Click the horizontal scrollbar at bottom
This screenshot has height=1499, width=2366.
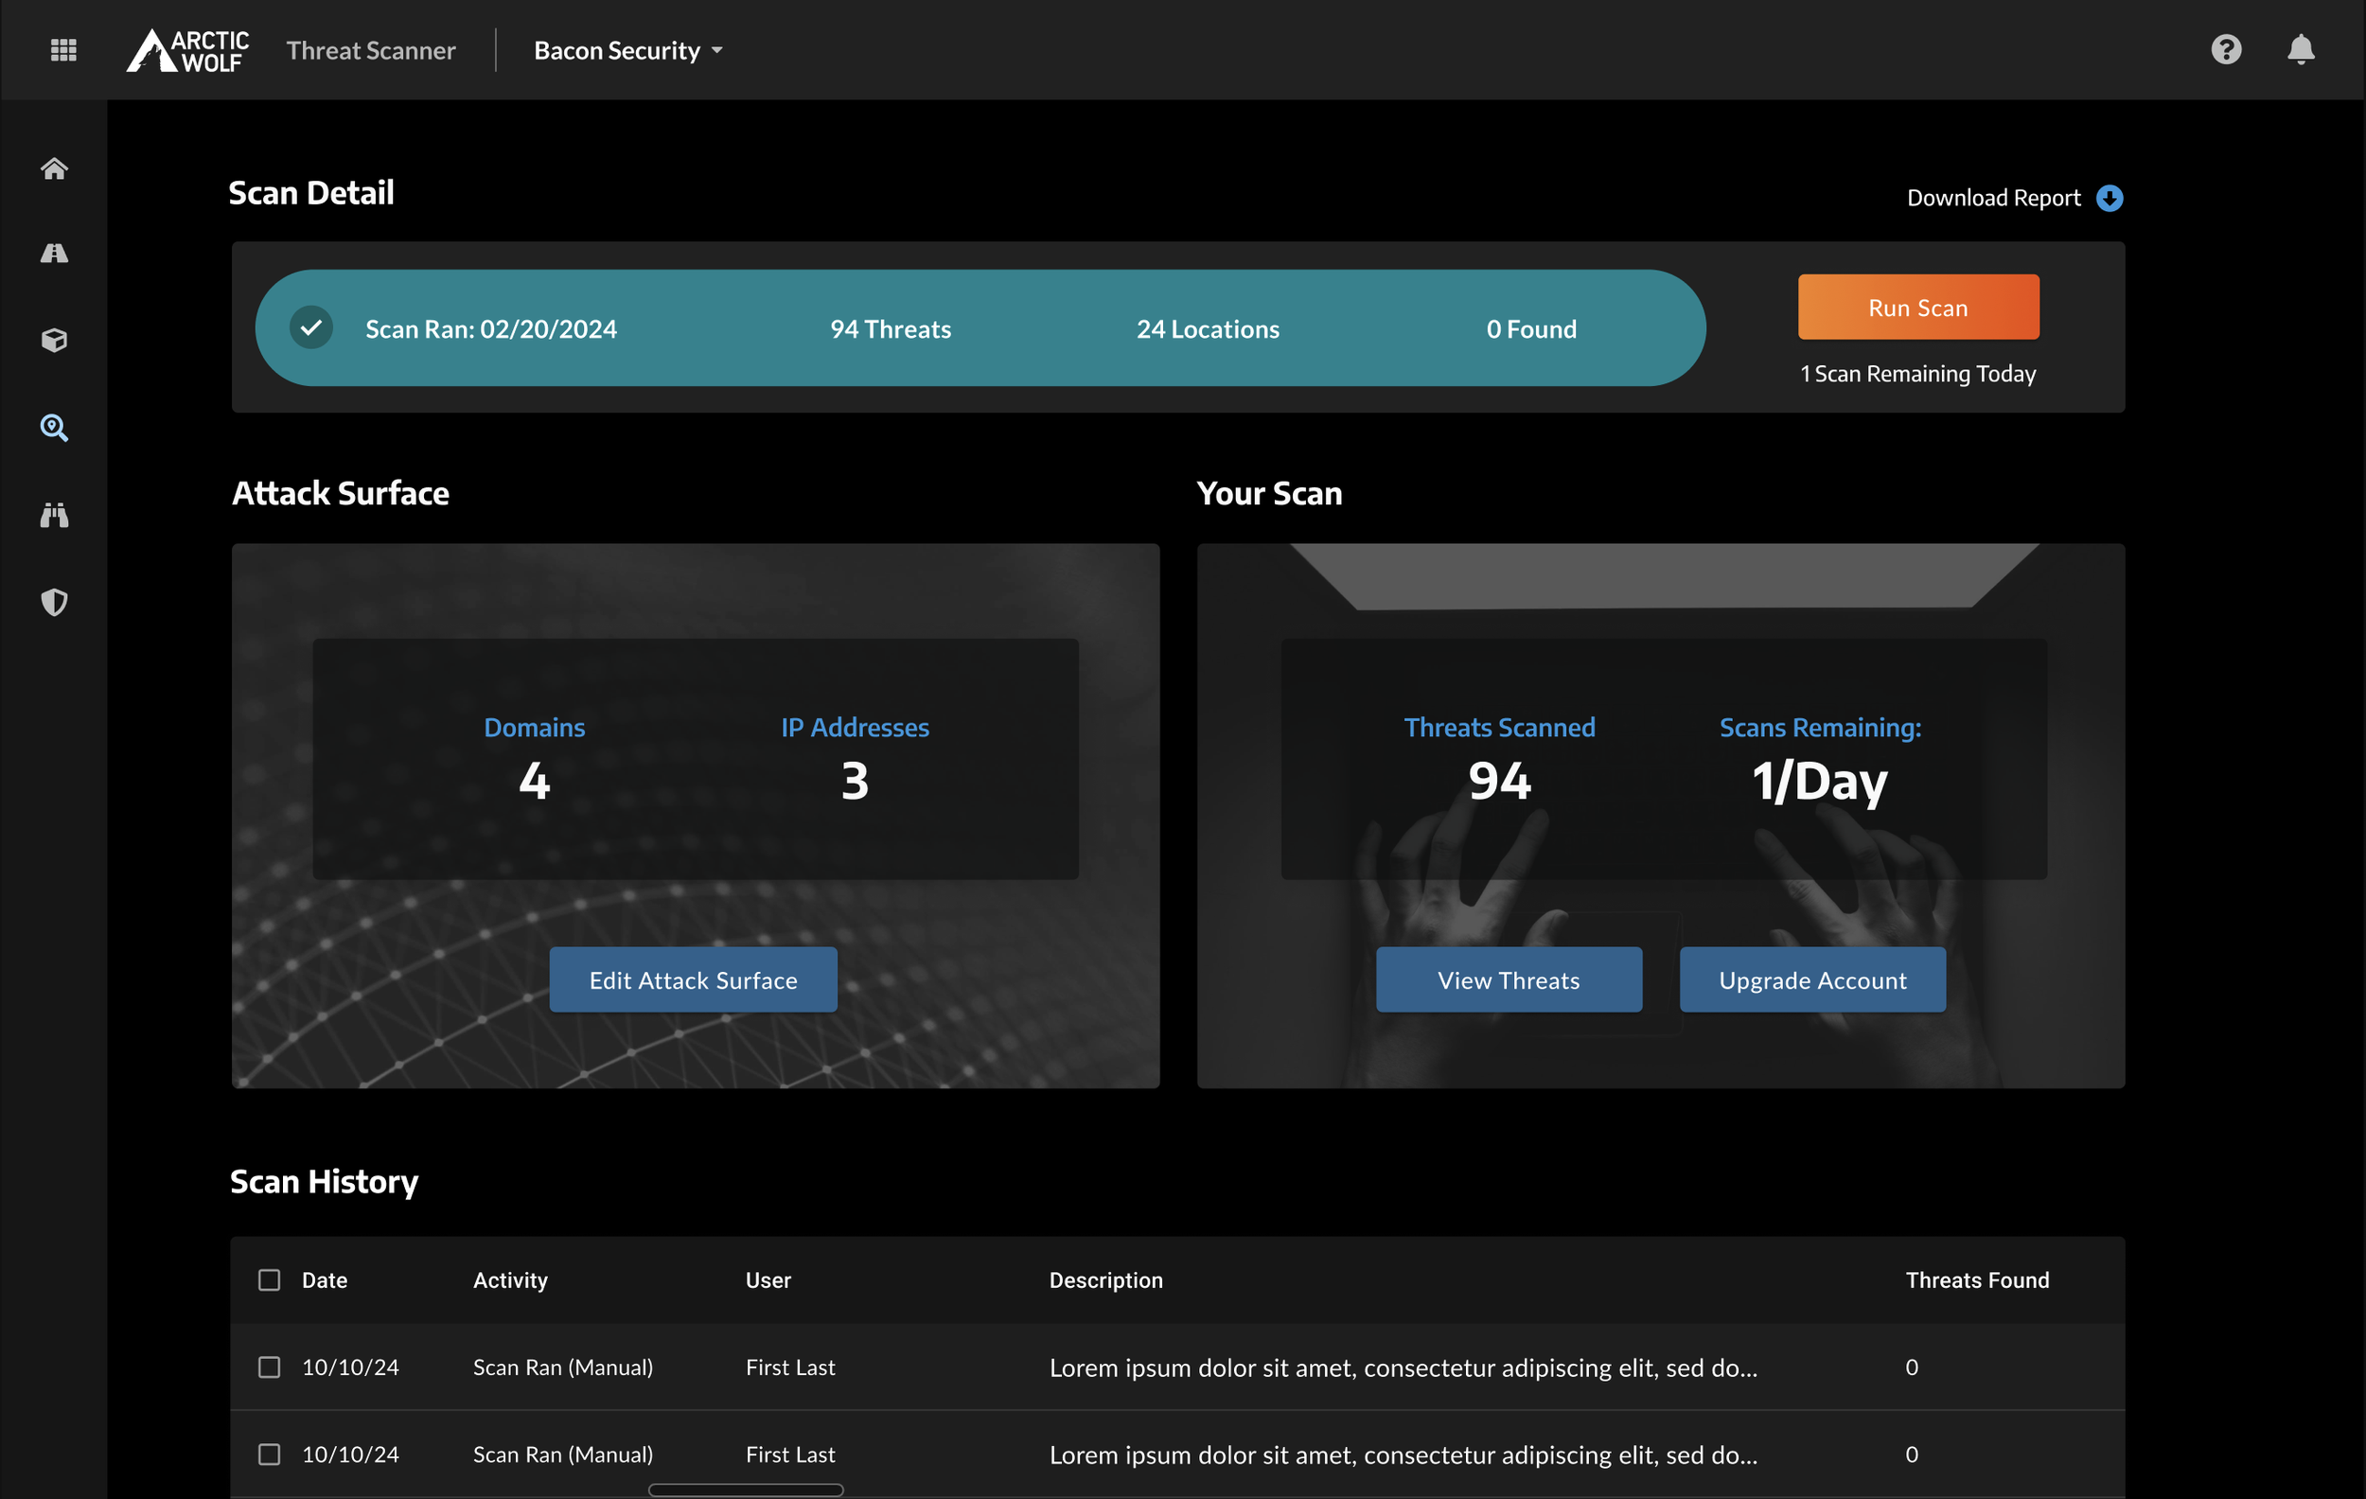pyautogui.click(x=746, y=1490)
